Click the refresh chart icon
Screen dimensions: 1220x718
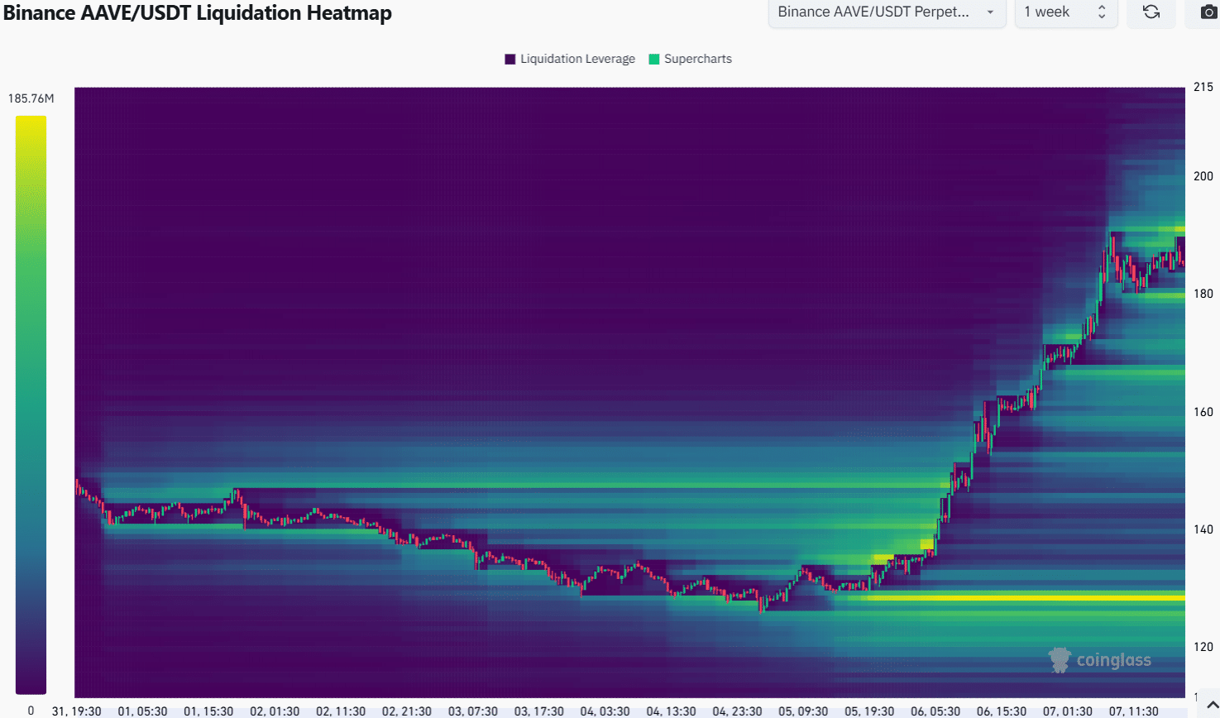[x=1151, y=12]
